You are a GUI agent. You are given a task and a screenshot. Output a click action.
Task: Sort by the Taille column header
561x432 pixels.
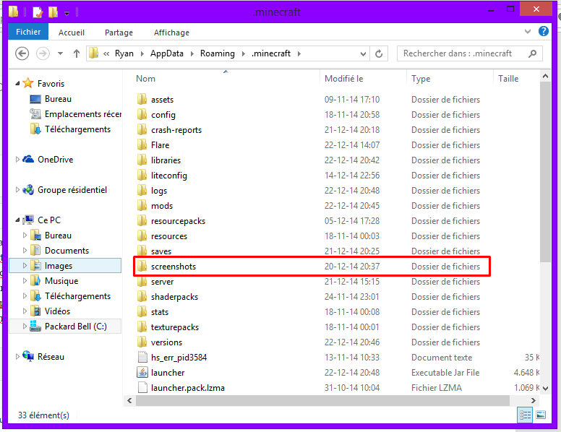[x=508, y=79]
